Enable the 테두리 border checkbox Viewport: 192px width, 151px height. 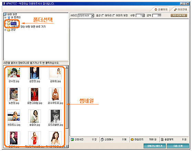[103, 15]
